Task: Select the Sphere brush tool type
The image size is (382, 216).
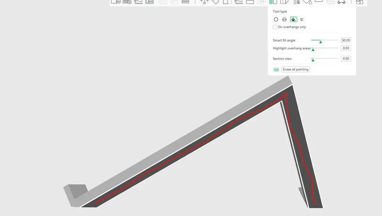Action: point(284,20)
